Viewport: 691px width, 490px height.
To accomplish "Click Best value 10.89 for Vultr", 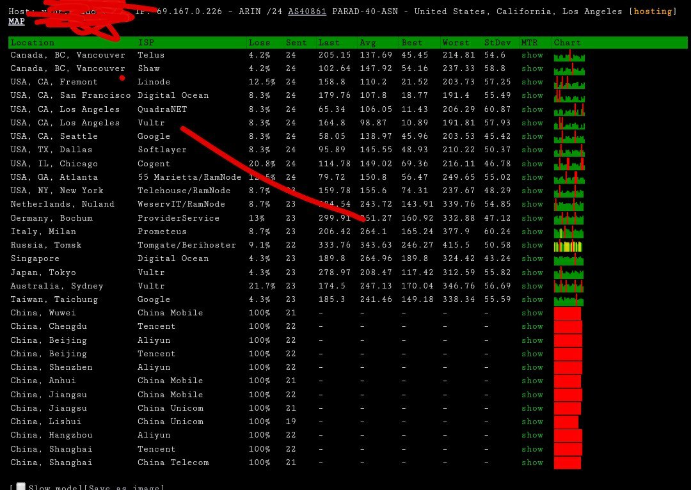I will pos(415,123).
